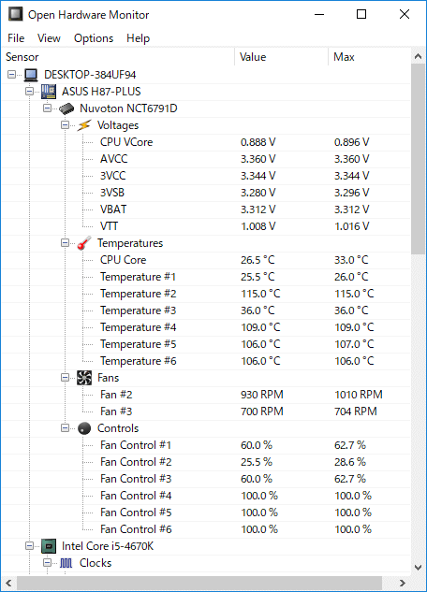Collapse the Temperatures group

tap(65, 243)
